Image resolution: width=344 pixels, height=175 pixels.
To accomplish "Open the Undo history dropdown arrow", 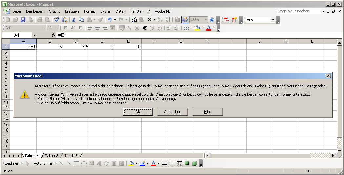I will click(115, 20).
